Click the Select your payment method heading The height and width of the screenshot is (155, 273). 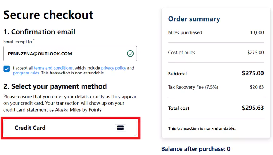pyautogui.click(x=55, y=86)
